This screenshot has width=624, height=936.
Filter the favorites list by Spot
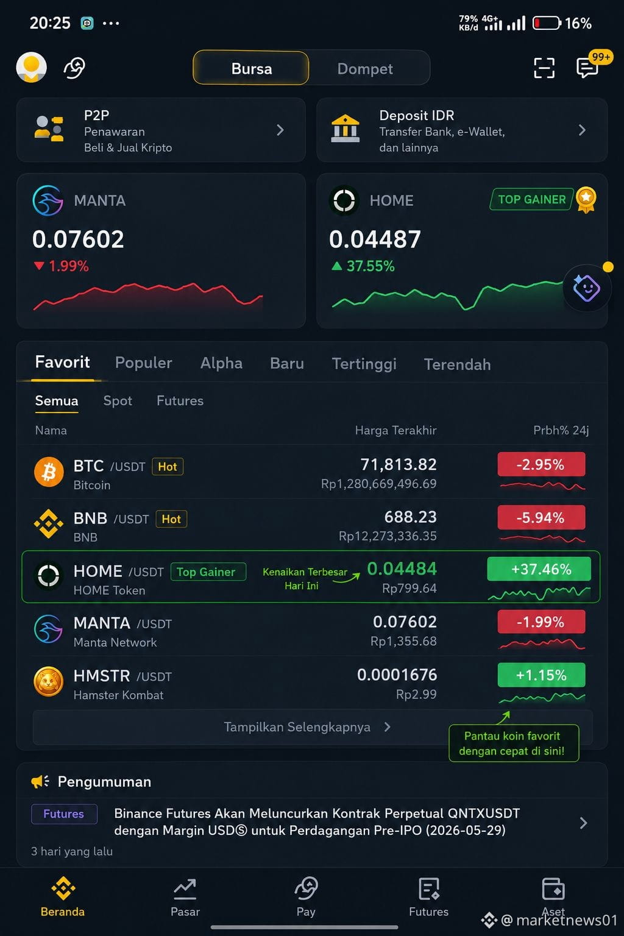pyautogui.click(x=118, y=400)
